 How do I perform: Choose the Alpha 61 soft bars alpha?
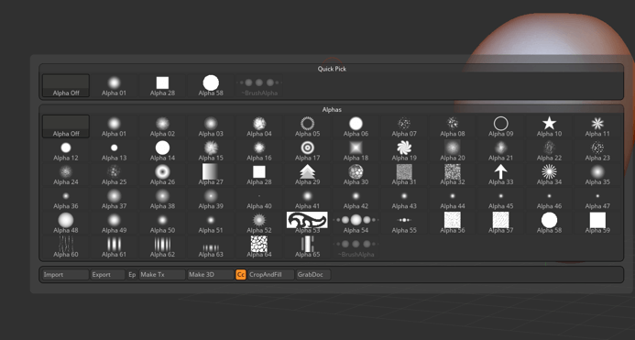(115, 247)
